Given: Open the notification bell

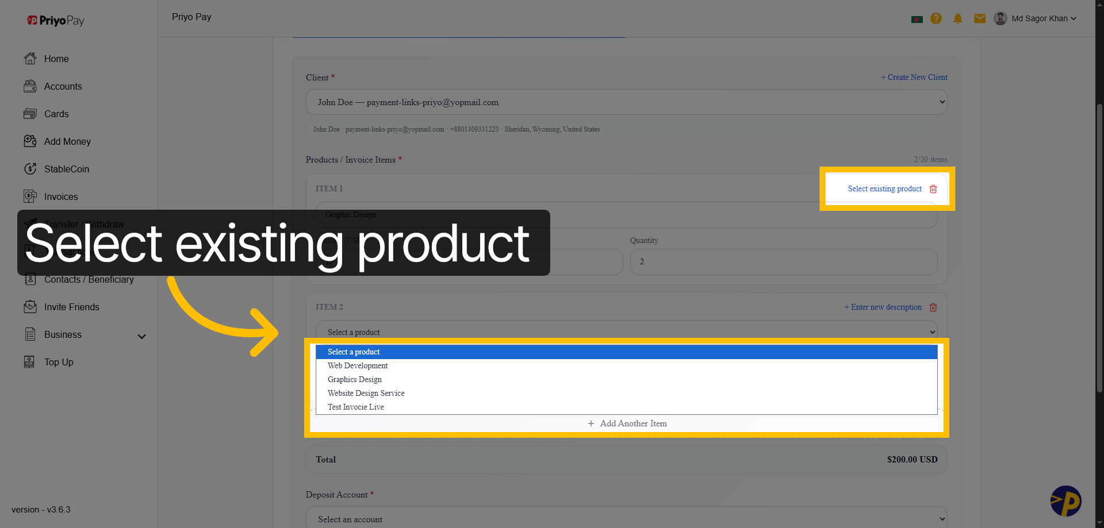Looking at the screenshot, I should pyautogui.click(x=957, y=18).
